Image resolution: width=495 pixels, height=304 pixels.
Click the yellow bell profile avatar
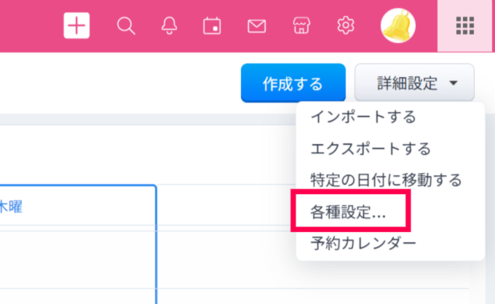coord(398,26)
